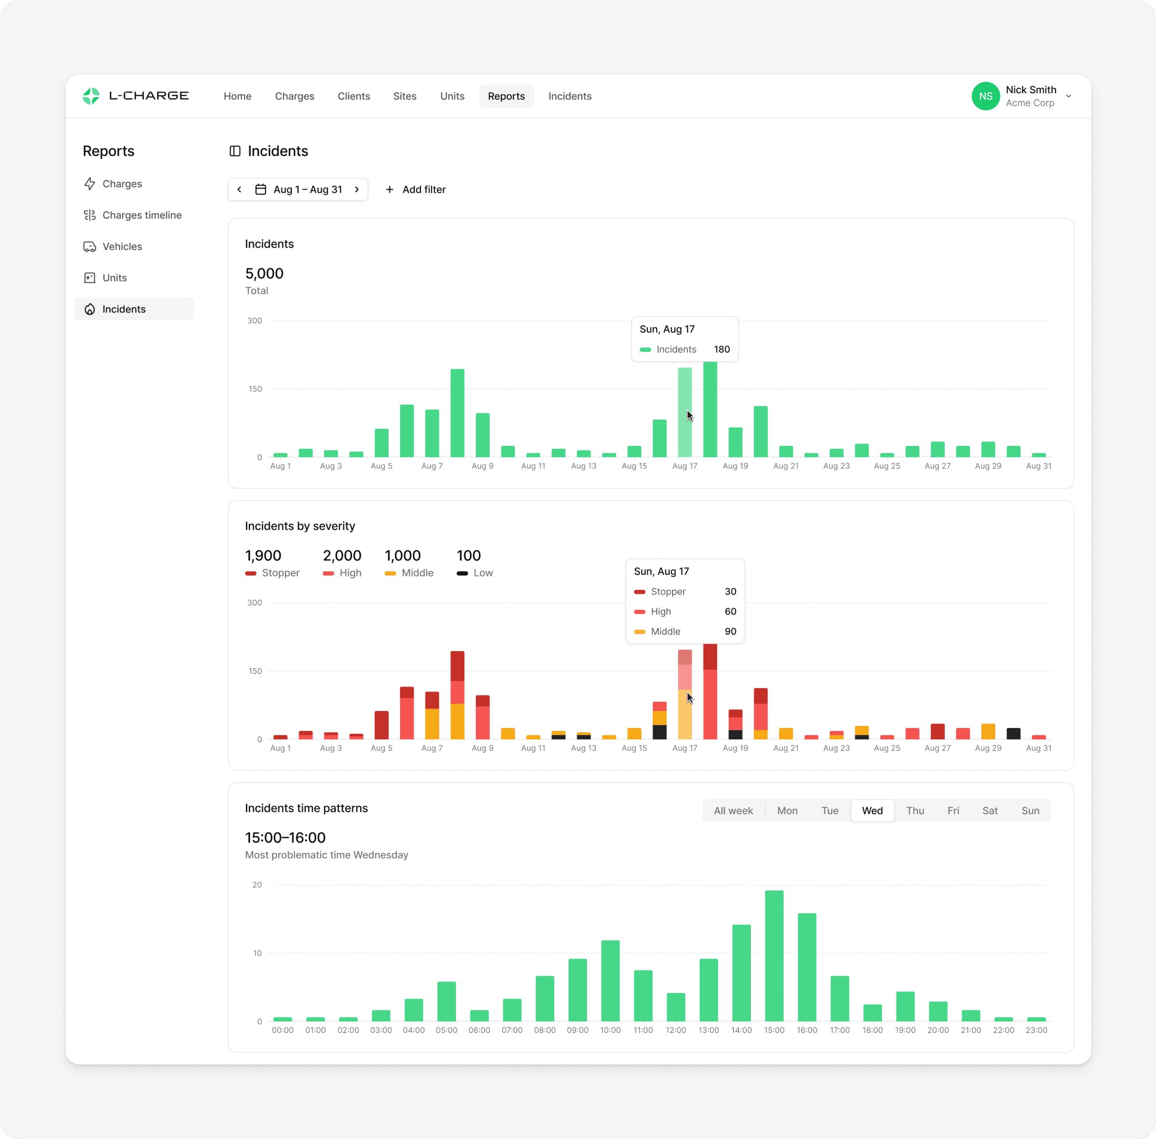Click the calendar icon in date range picker
The width and height of the screenshot is (1156, 1139).
[x=261, y=190]
